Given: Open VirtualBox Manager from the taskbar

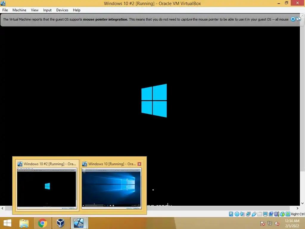Looking at the screenshot, I should click(60, 223).
